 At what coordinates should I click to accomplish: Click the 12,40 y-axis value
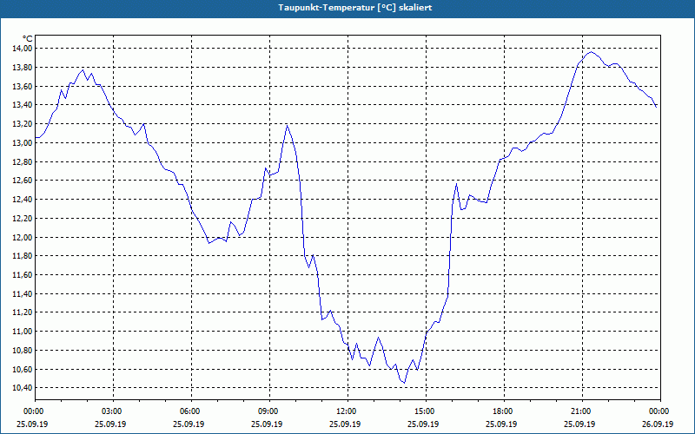pos(23,200)
